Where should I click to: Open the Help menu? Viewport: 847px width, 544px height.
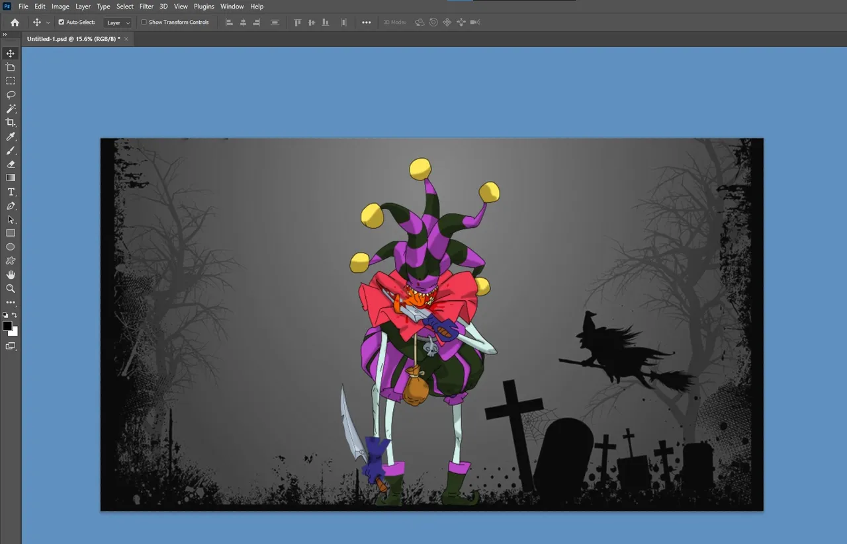257,7
